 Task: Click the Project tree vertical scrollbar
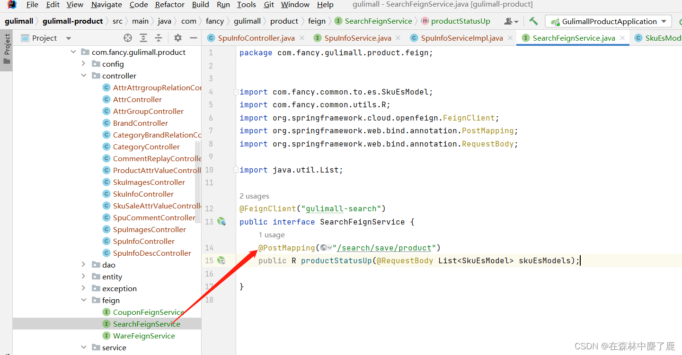point(198,182)
